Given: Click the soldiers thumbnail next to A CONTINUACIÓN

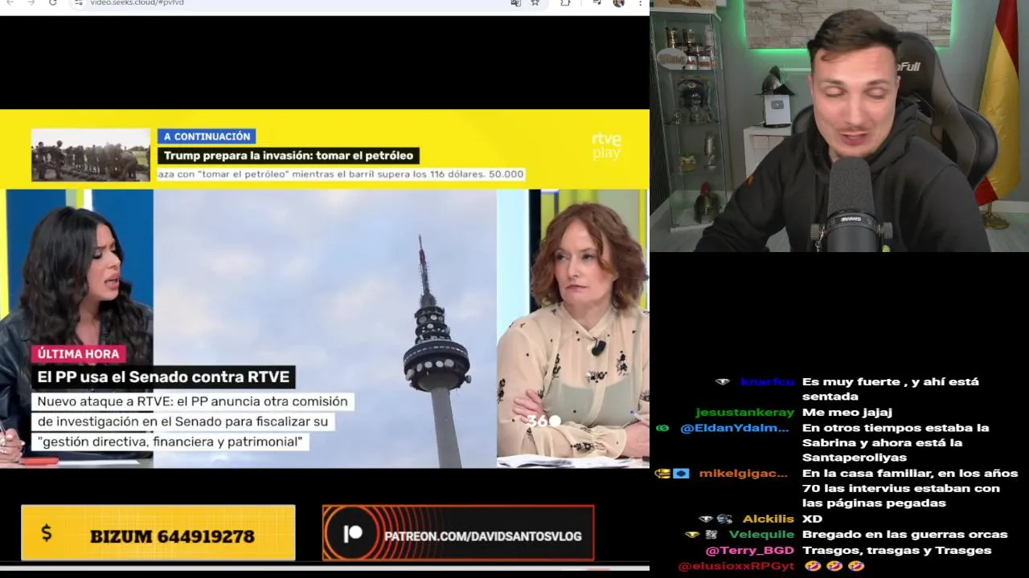Looking at the screenshot, I should [x=91, y=154].
